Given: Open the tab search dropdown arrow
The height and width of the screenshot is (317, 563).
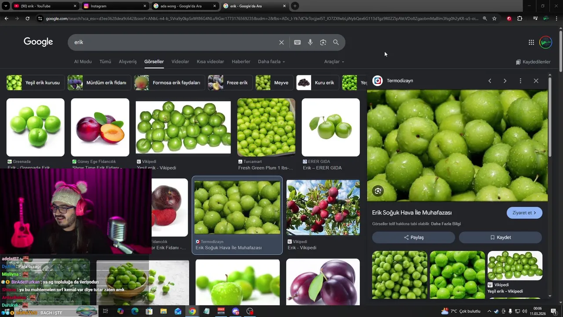Looking at the screenshot, I should tap(6, 6).
